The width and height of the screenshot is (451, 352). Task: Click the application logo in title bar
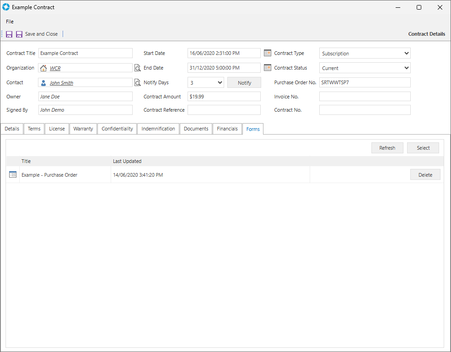[6, 7]
